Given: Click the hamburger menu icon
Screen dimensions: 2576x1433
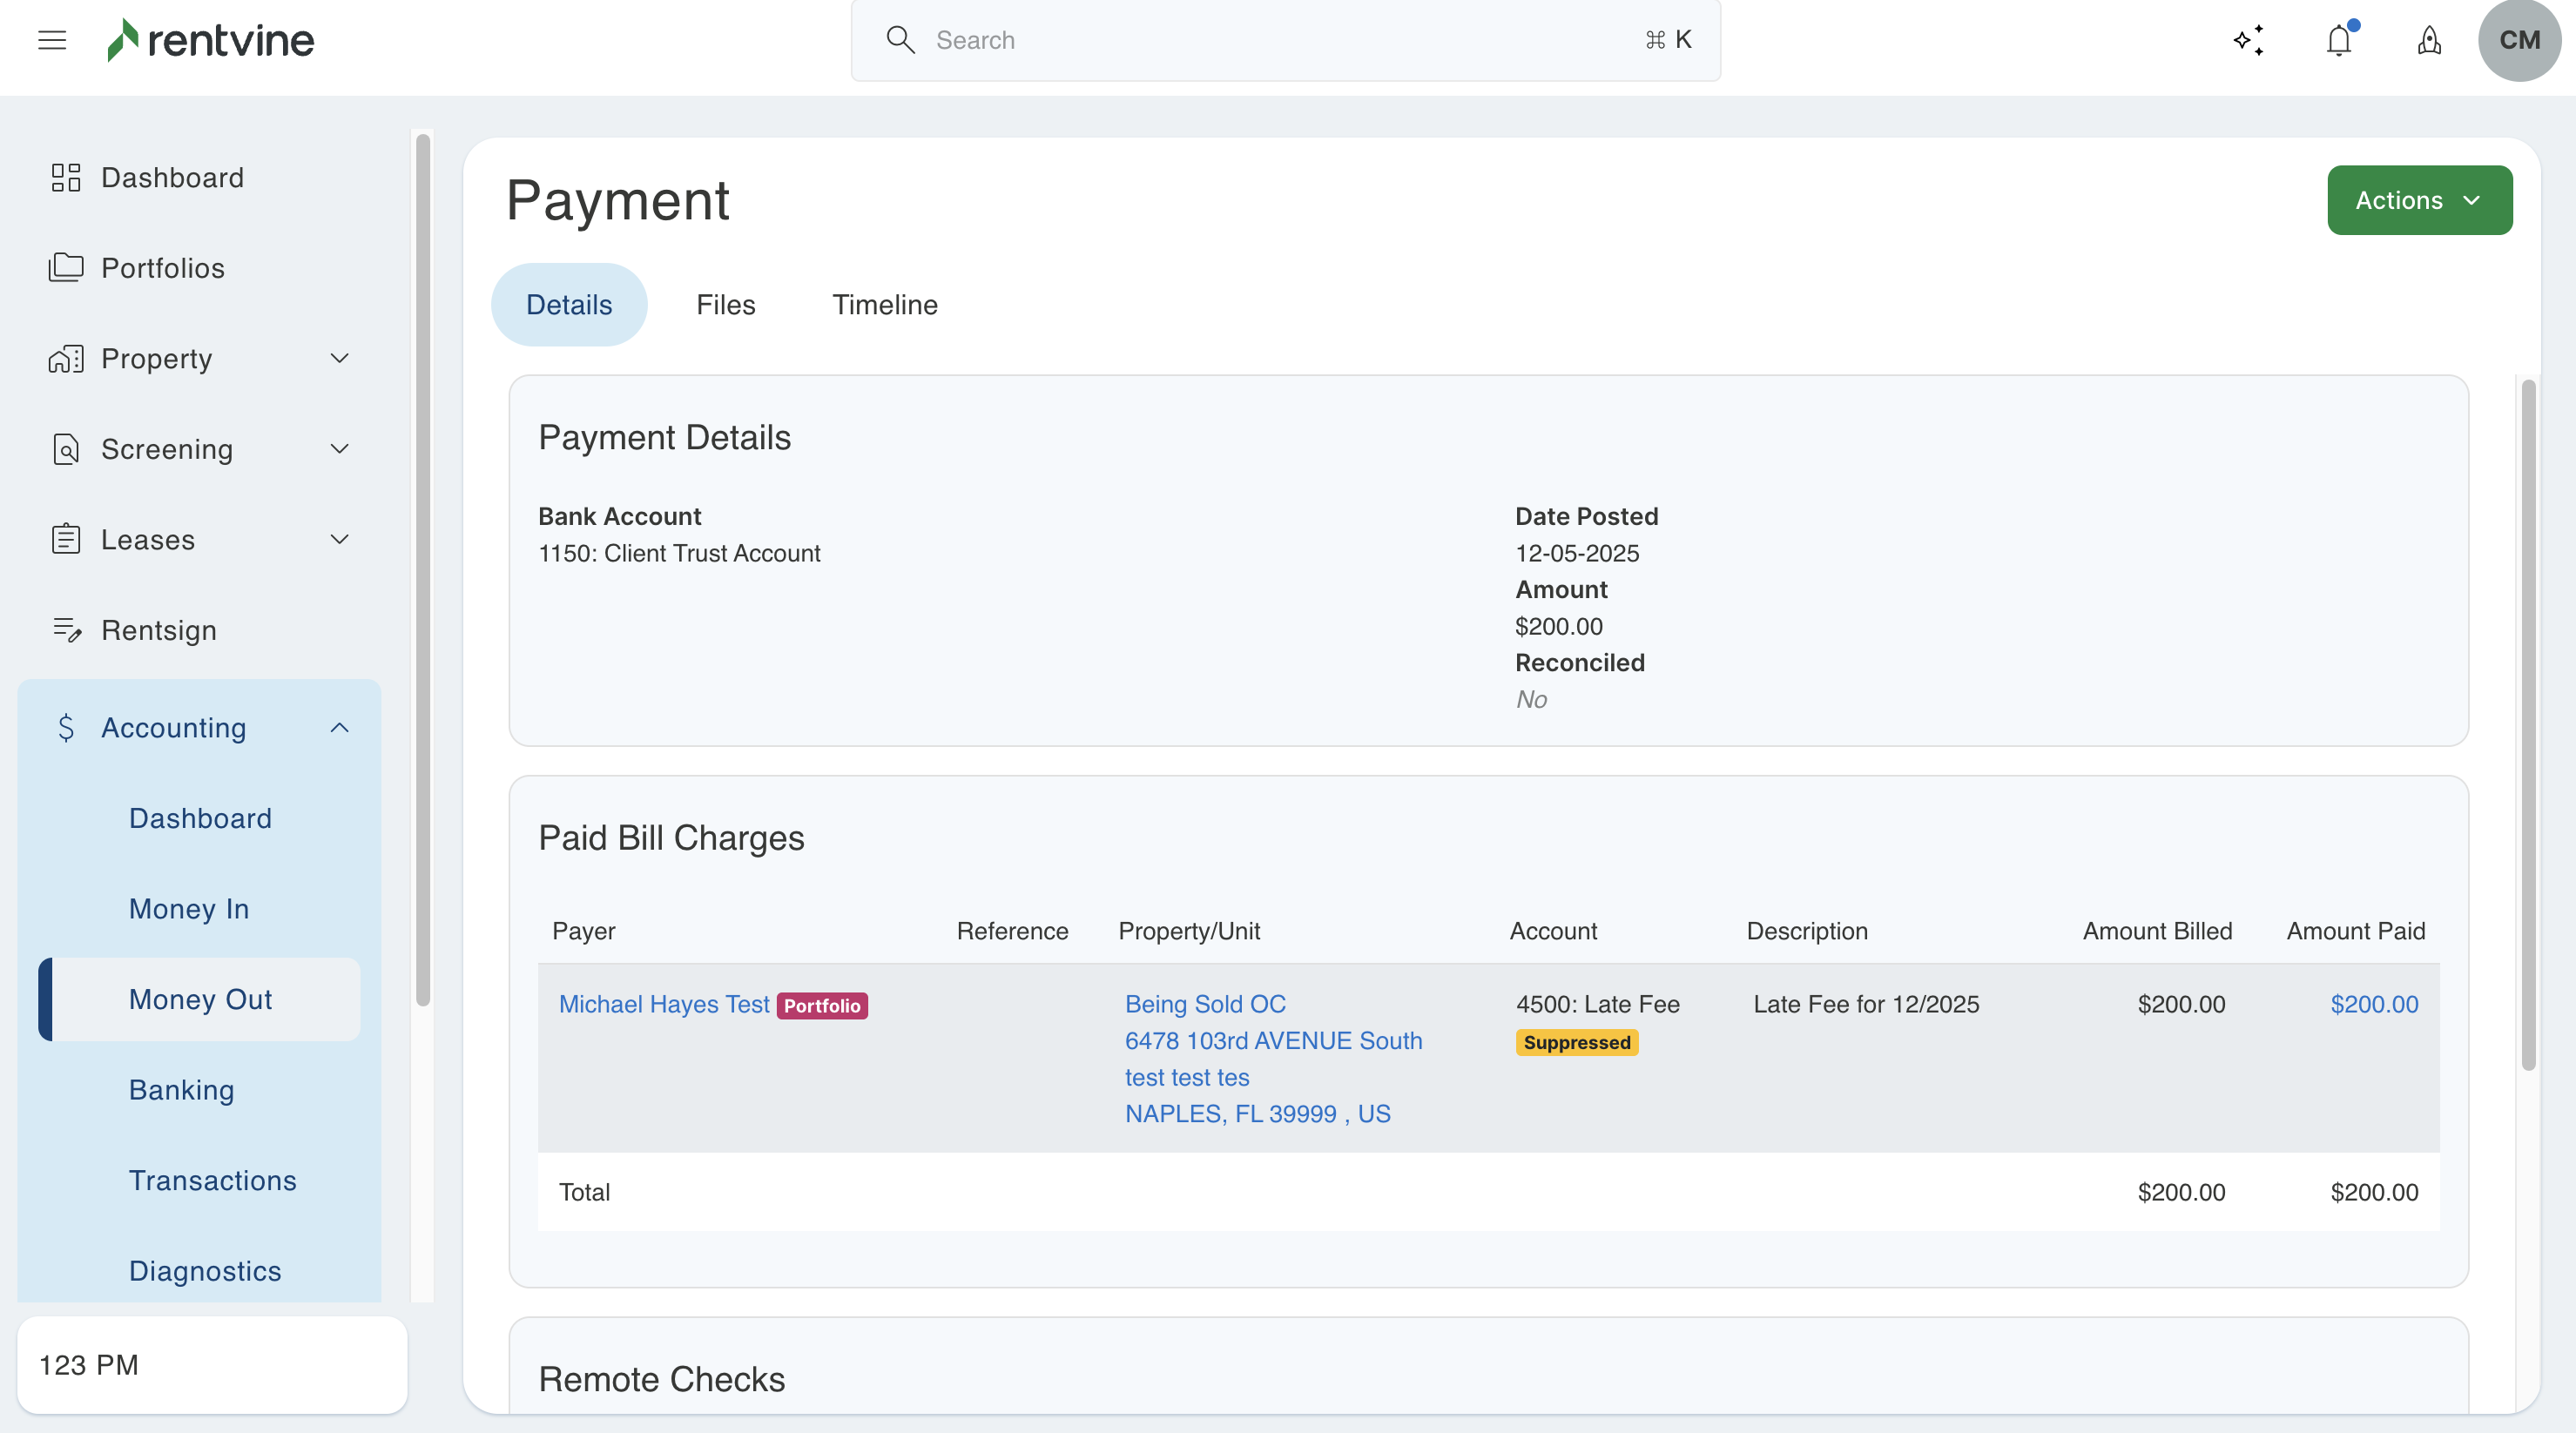Looking at the screenshot, I should click(52, 40).
